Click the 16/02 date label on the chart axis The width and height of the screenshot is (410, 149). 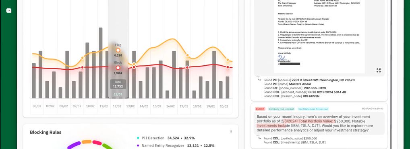pyautogui.click(x=170, y=107)
